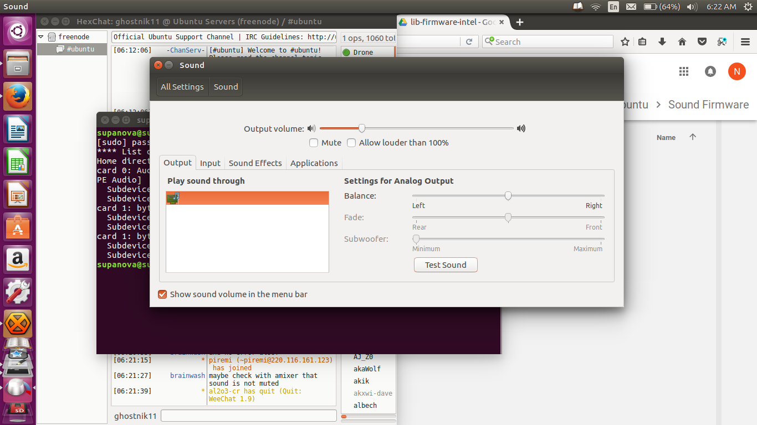Image resolution: width=757 pixels, height=425 pixels.
Task: Select user albech in HexChat user list
Action: click(x=365, y=406)
